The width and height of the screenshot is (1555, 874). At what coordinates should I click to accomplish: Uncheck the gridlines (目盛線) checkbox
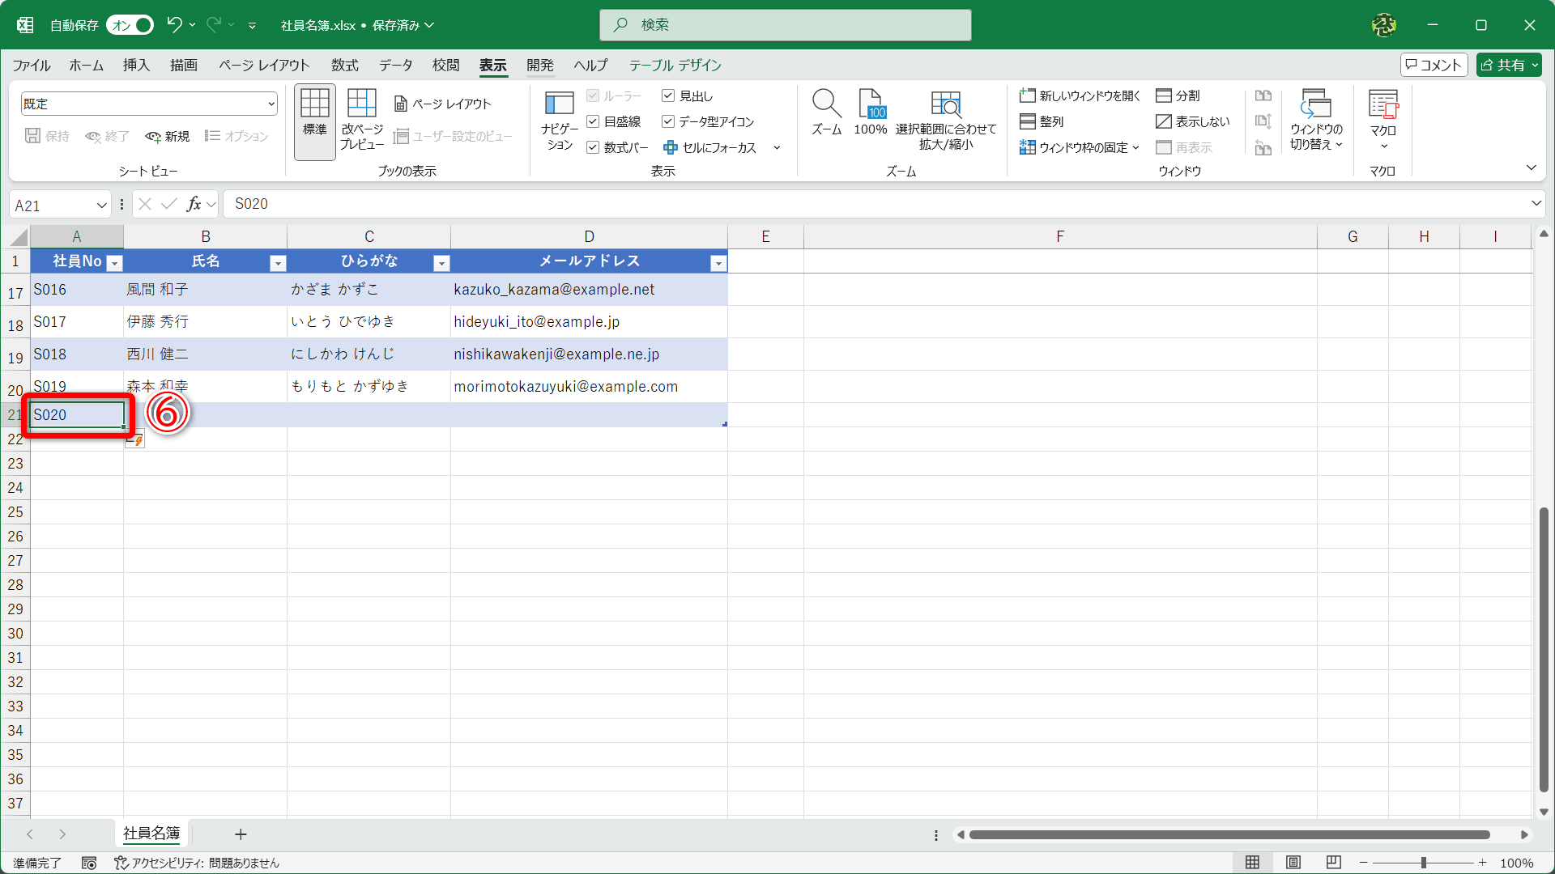click(593, 121)
